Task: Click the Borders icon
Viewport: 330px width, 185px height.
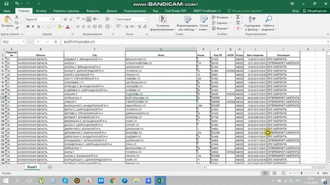Action: [x=49, y=27]
